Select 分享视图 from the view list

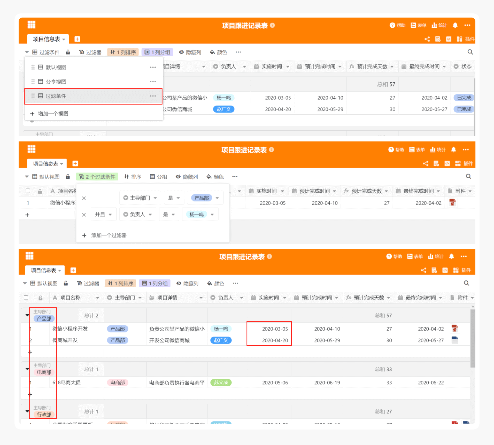coord(56,82)
